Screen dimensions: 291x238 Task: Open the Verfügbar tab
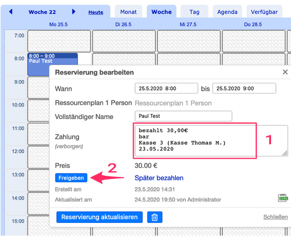[x=264, y=12]
